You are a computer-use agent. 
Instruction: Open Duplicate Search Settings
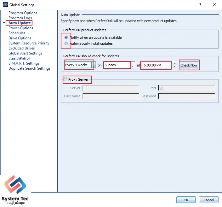pos(30,68)
